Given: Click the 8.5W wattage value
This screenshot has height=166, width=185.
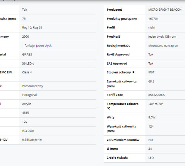Looking at the screenshot, I should coord(152,117).
